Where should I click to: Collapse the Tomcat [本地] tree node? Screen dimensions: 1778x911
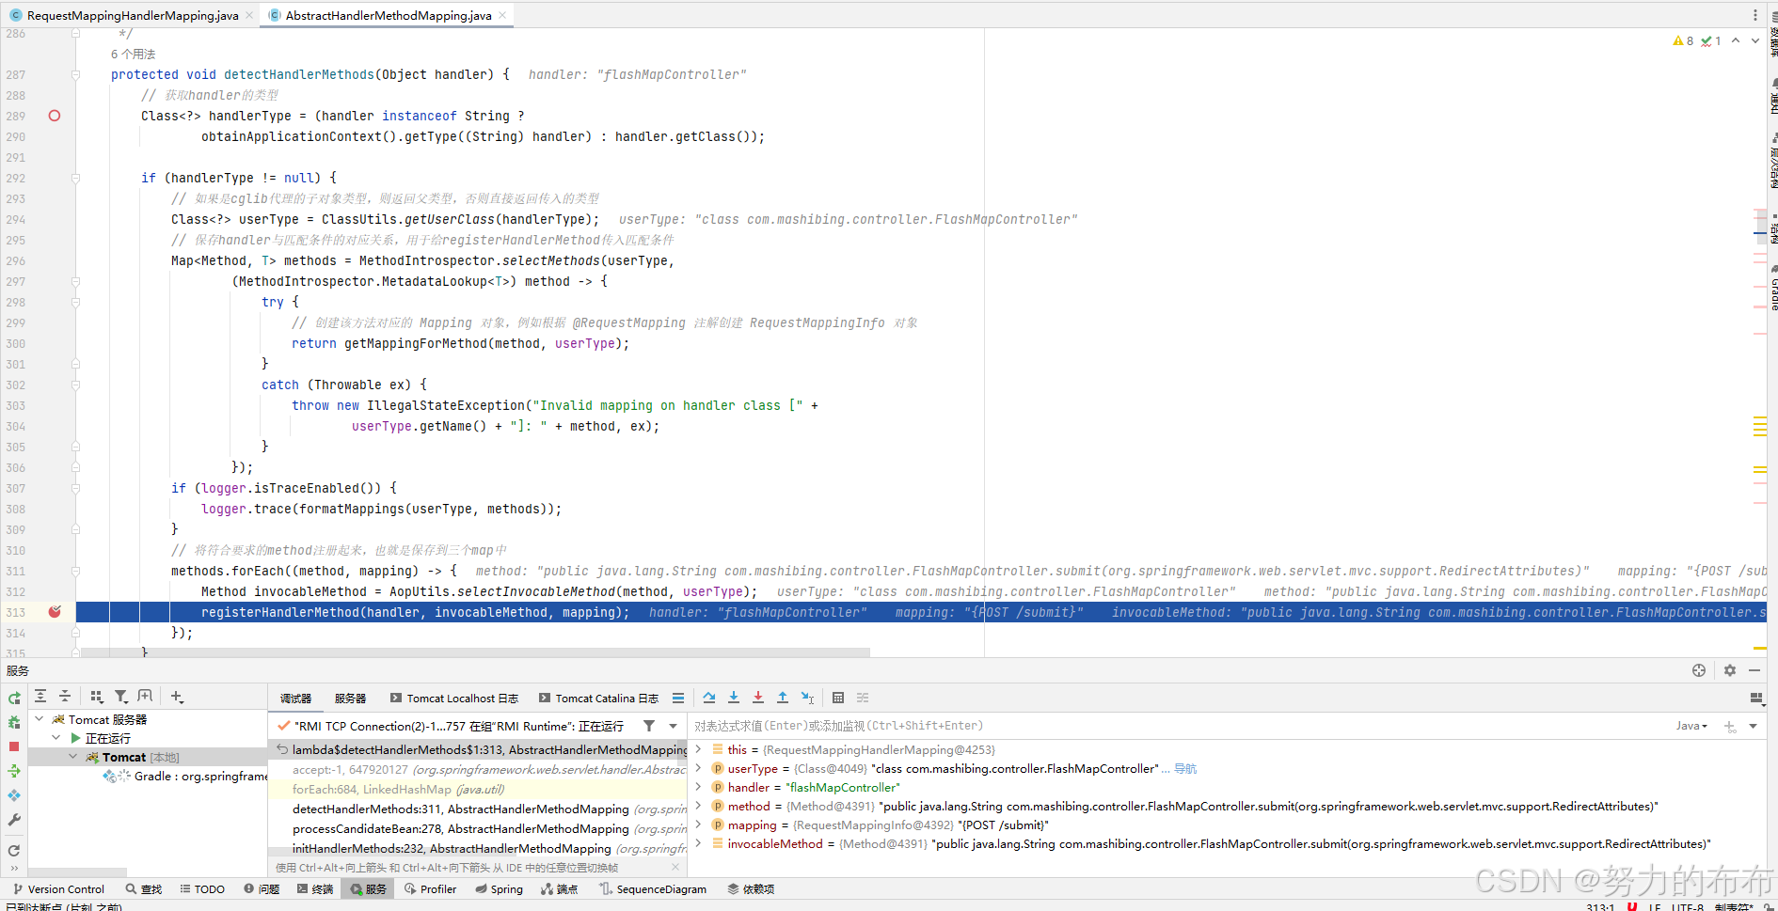(73, 757)
